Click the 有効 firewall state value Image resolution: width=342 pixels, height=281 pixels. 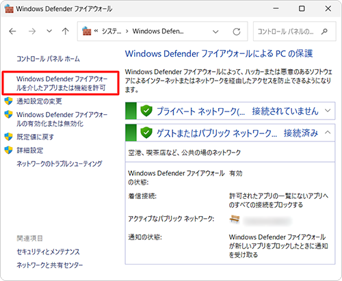[236, 174]
